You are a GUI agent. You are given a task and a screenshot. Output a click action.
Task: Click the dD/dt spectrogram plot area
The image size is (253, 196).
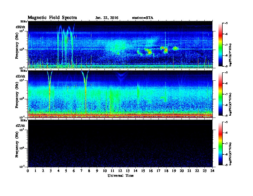tap(120, 94)
